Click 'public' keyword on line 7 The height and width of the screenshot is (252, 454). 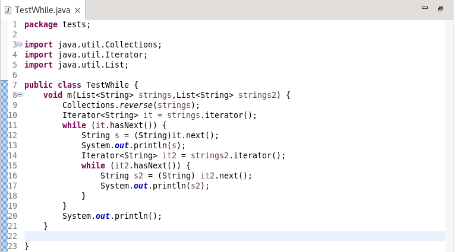point(39,85)
